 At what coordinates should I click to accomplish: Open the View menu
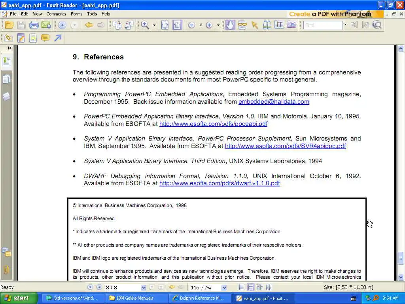point(37,14)
